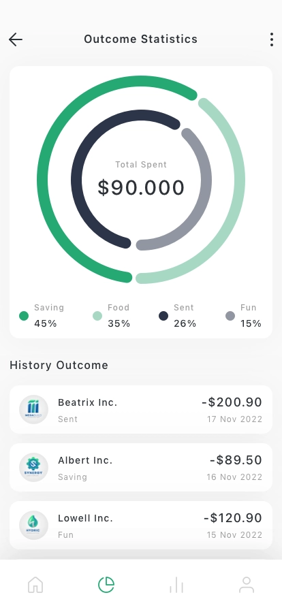
Task: Open the Lowell Inc. -$120.90 transaction
Action: tap(141, 525)
